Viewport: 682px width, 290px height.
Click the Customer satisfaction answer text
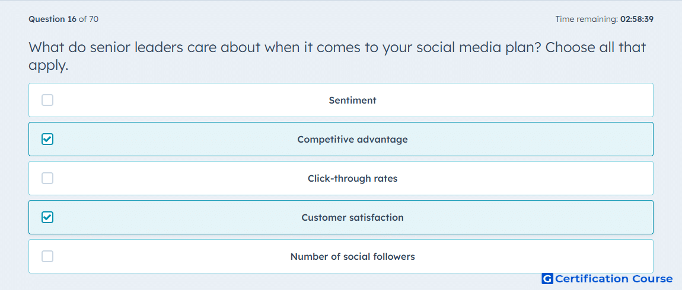[352, 218]
